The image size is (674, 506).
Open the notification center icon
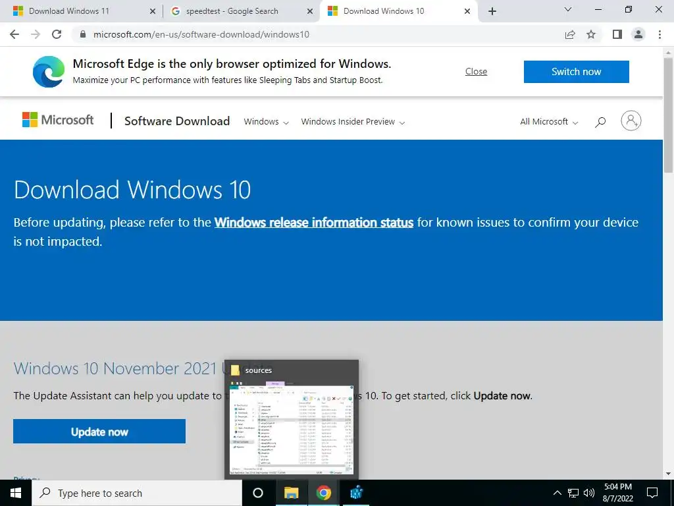652,493
